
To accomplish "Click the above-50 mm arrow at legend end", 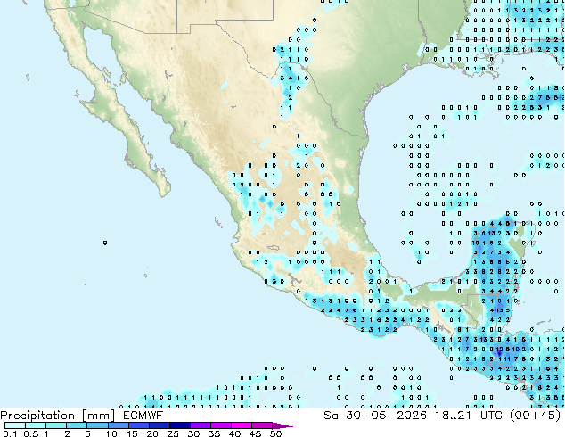I will [282, 425].
